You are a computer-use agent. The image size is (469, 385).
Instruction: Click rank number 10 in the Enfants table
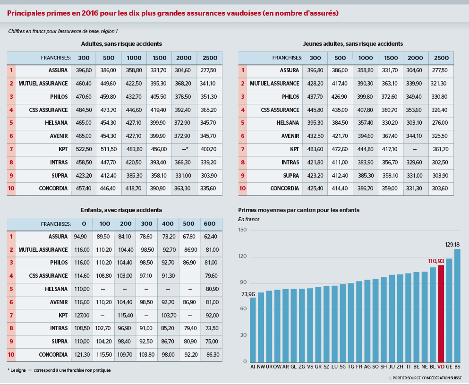pyautogui.click(x=11, y=354)
